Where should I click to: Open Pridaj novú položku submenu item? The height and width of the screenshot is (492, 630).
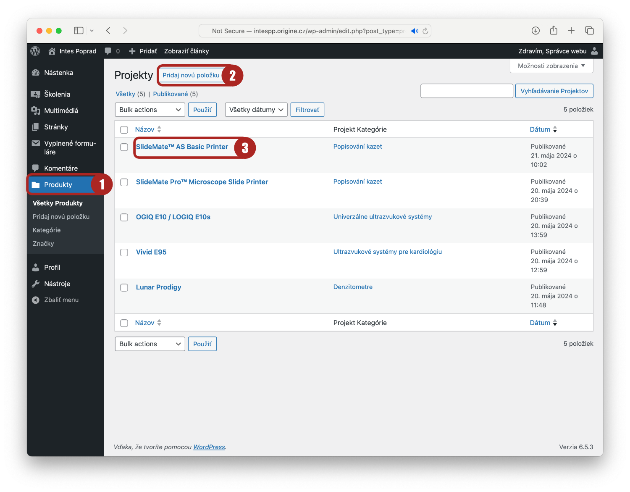pyautogui.click(x=61, y=216)
